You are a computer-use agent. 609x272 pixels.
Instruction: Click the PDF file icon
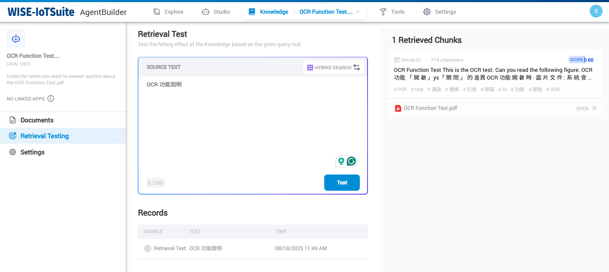(398, 108)
